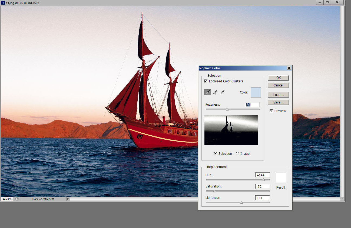This screenshot has height=228, width=351.
Task: Focus the Saturation value field
Action: (x=262, y=186)
